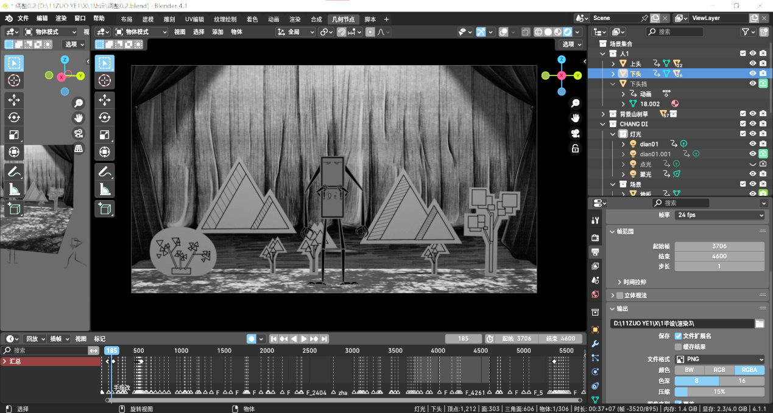
Task: Enable the 缓存结果 checkbox
Action: pos(678,347)
